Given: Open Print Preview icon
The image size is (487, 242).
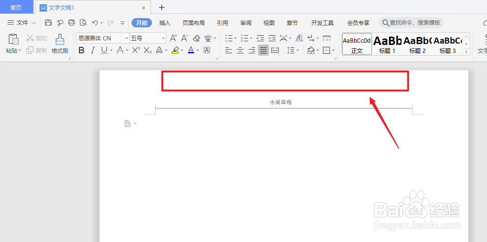Looking at the screenshot, I should [x=83, y=23].
